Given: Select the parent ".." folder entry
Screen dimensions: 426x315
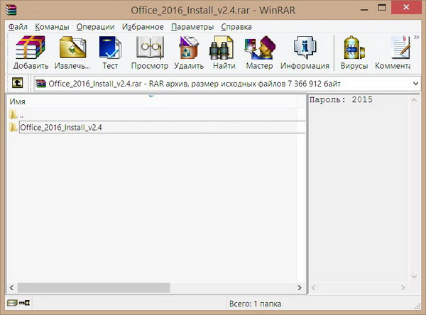Looking at the screenshot, I should pyautogui.click(x=21, y=114).
